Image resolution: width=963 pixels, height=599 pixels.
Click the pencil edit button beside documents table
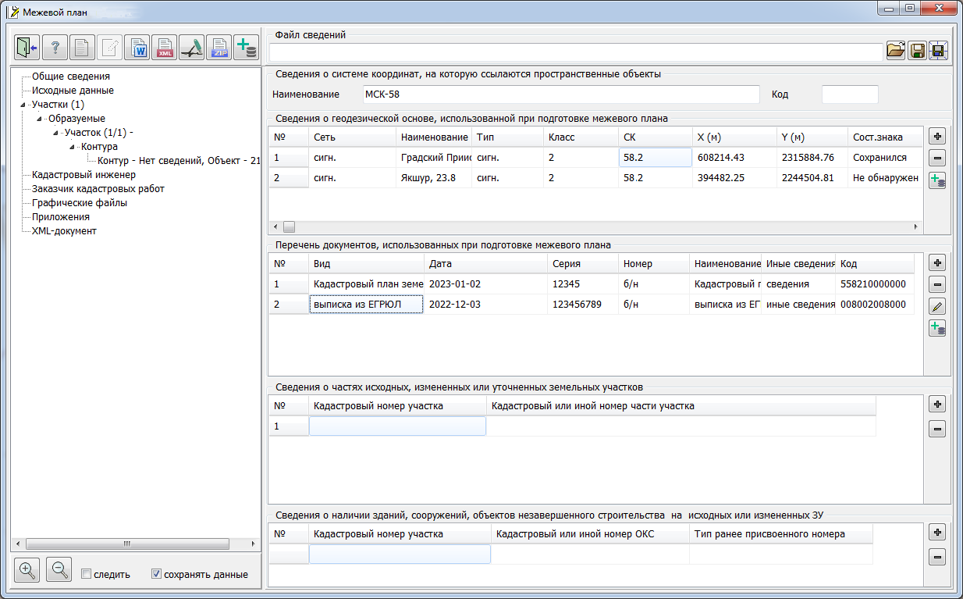pos(937,306)
